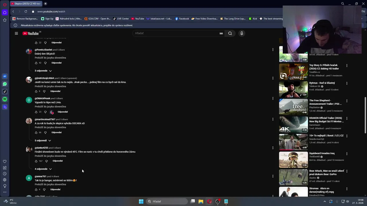Open the YouTube hamburger guide menu
The image size is (367, 206).
[x=16, y=33]
